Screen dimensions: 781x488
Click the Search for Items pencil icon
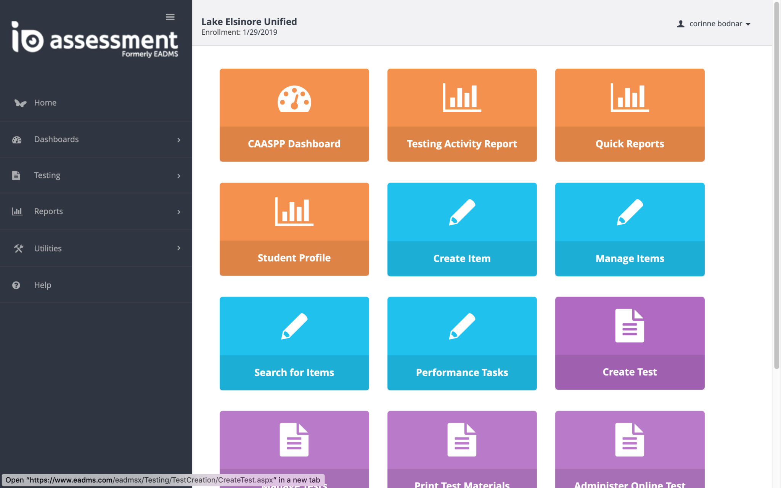pos(294,326)
